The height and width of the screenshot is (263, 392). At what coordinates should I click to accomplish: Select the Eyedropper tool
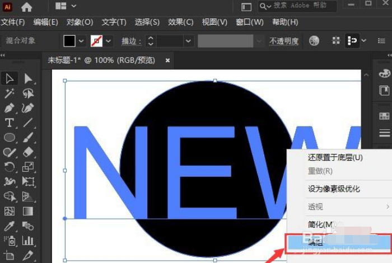click(10, 226)
